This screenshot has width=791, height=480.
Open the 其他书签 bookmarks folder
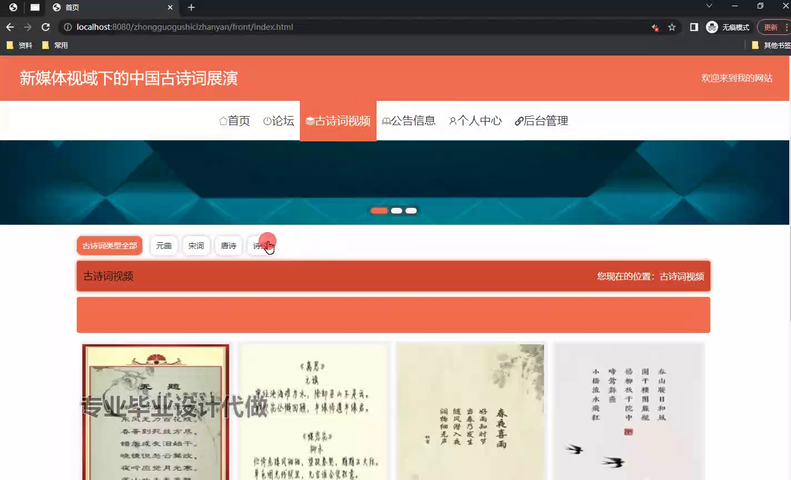coord(770,45)
